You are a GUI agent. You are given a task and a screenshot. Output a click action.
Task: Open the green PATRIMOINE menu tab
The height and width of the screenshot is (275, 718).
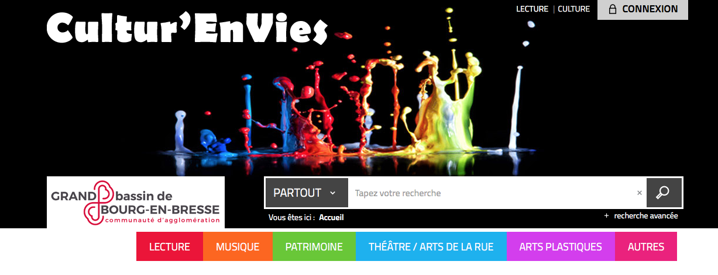click(x=314, y=246)
